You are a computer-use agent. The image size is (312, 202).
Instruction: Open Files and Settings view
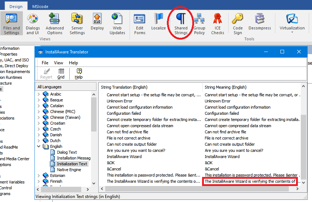pyautogui.click(x=12, y=24)
